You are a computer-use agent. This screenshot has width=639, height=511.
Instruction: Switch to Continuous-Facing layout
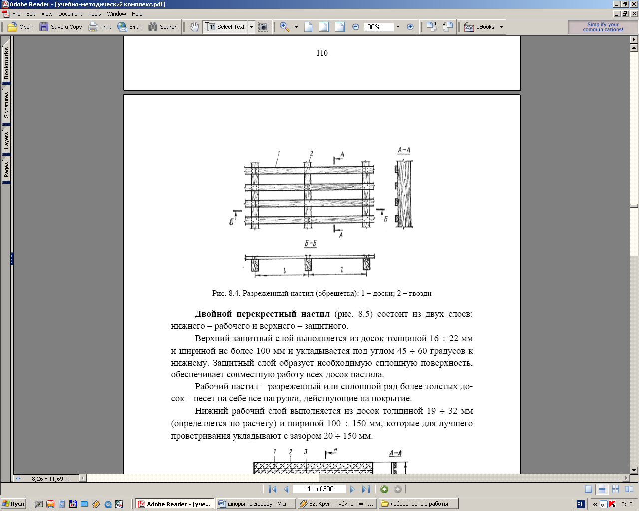pyautogui.click(x=615, y=489)
